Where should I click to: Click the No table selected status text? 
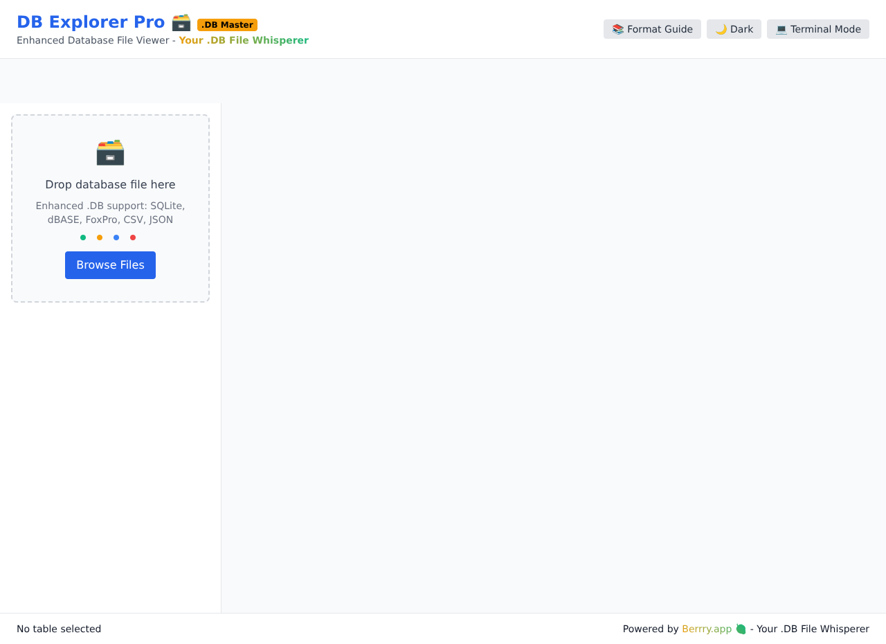[58, 629]
